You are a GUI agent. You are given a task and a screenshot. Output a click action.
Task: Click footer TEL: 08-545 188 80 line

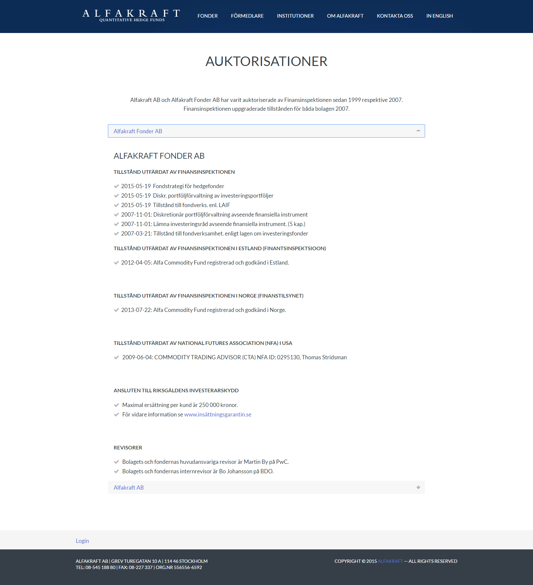tap(96, 567)
